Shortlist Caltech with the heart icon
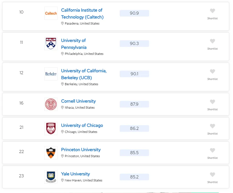 (x=212, y=11)
